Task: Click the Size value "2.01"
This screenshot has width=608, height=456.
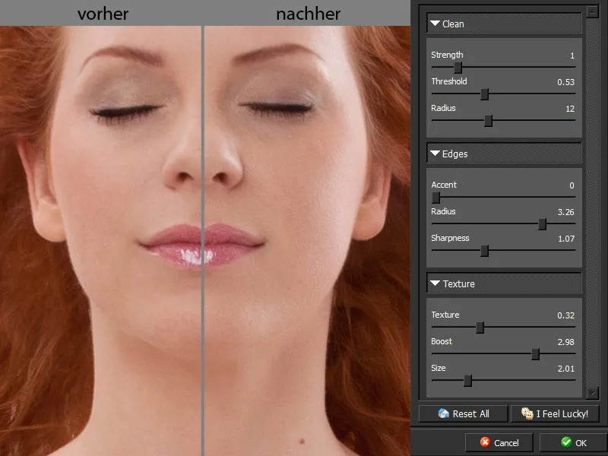Action: (565, 369)
